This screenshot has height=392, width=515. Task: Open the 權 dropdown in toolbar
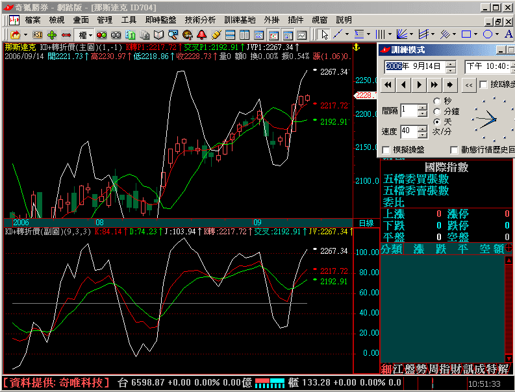tap(83, 34)
